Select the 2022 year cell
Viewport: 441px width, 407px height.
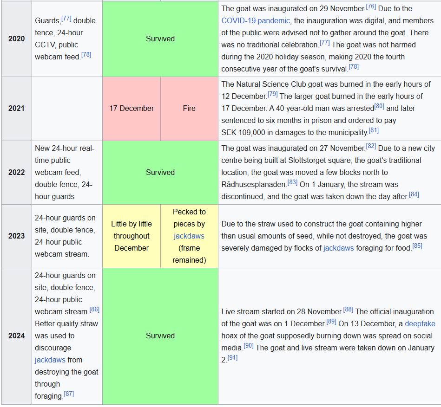(x=17, y=173)
